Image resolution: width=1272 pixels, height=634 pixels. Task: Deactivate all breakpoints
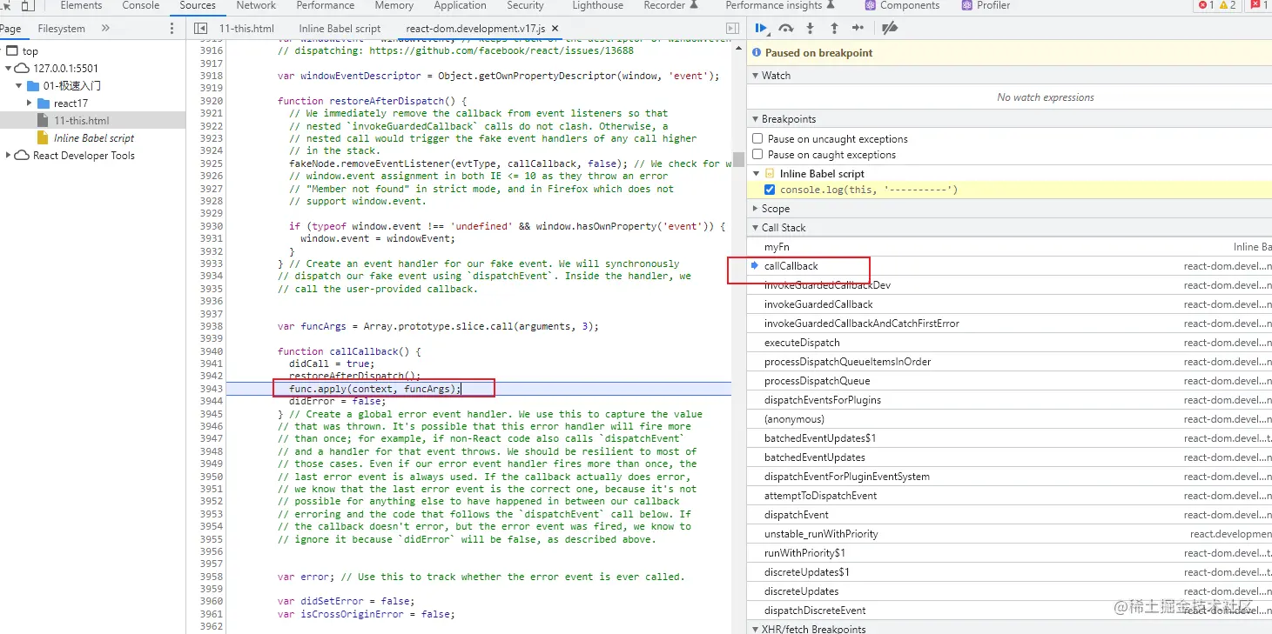(x=889, y=29)
